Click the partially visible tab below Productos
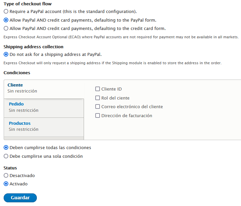The width and height of the screenshot is (241, 206). point(44,138)
